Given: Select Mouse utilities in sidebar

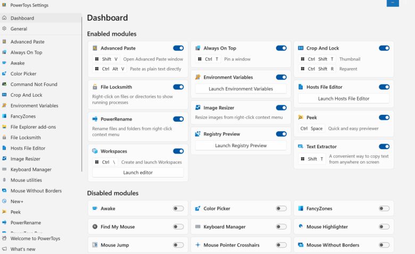Looking at the screenshot, I should point(26,180).
